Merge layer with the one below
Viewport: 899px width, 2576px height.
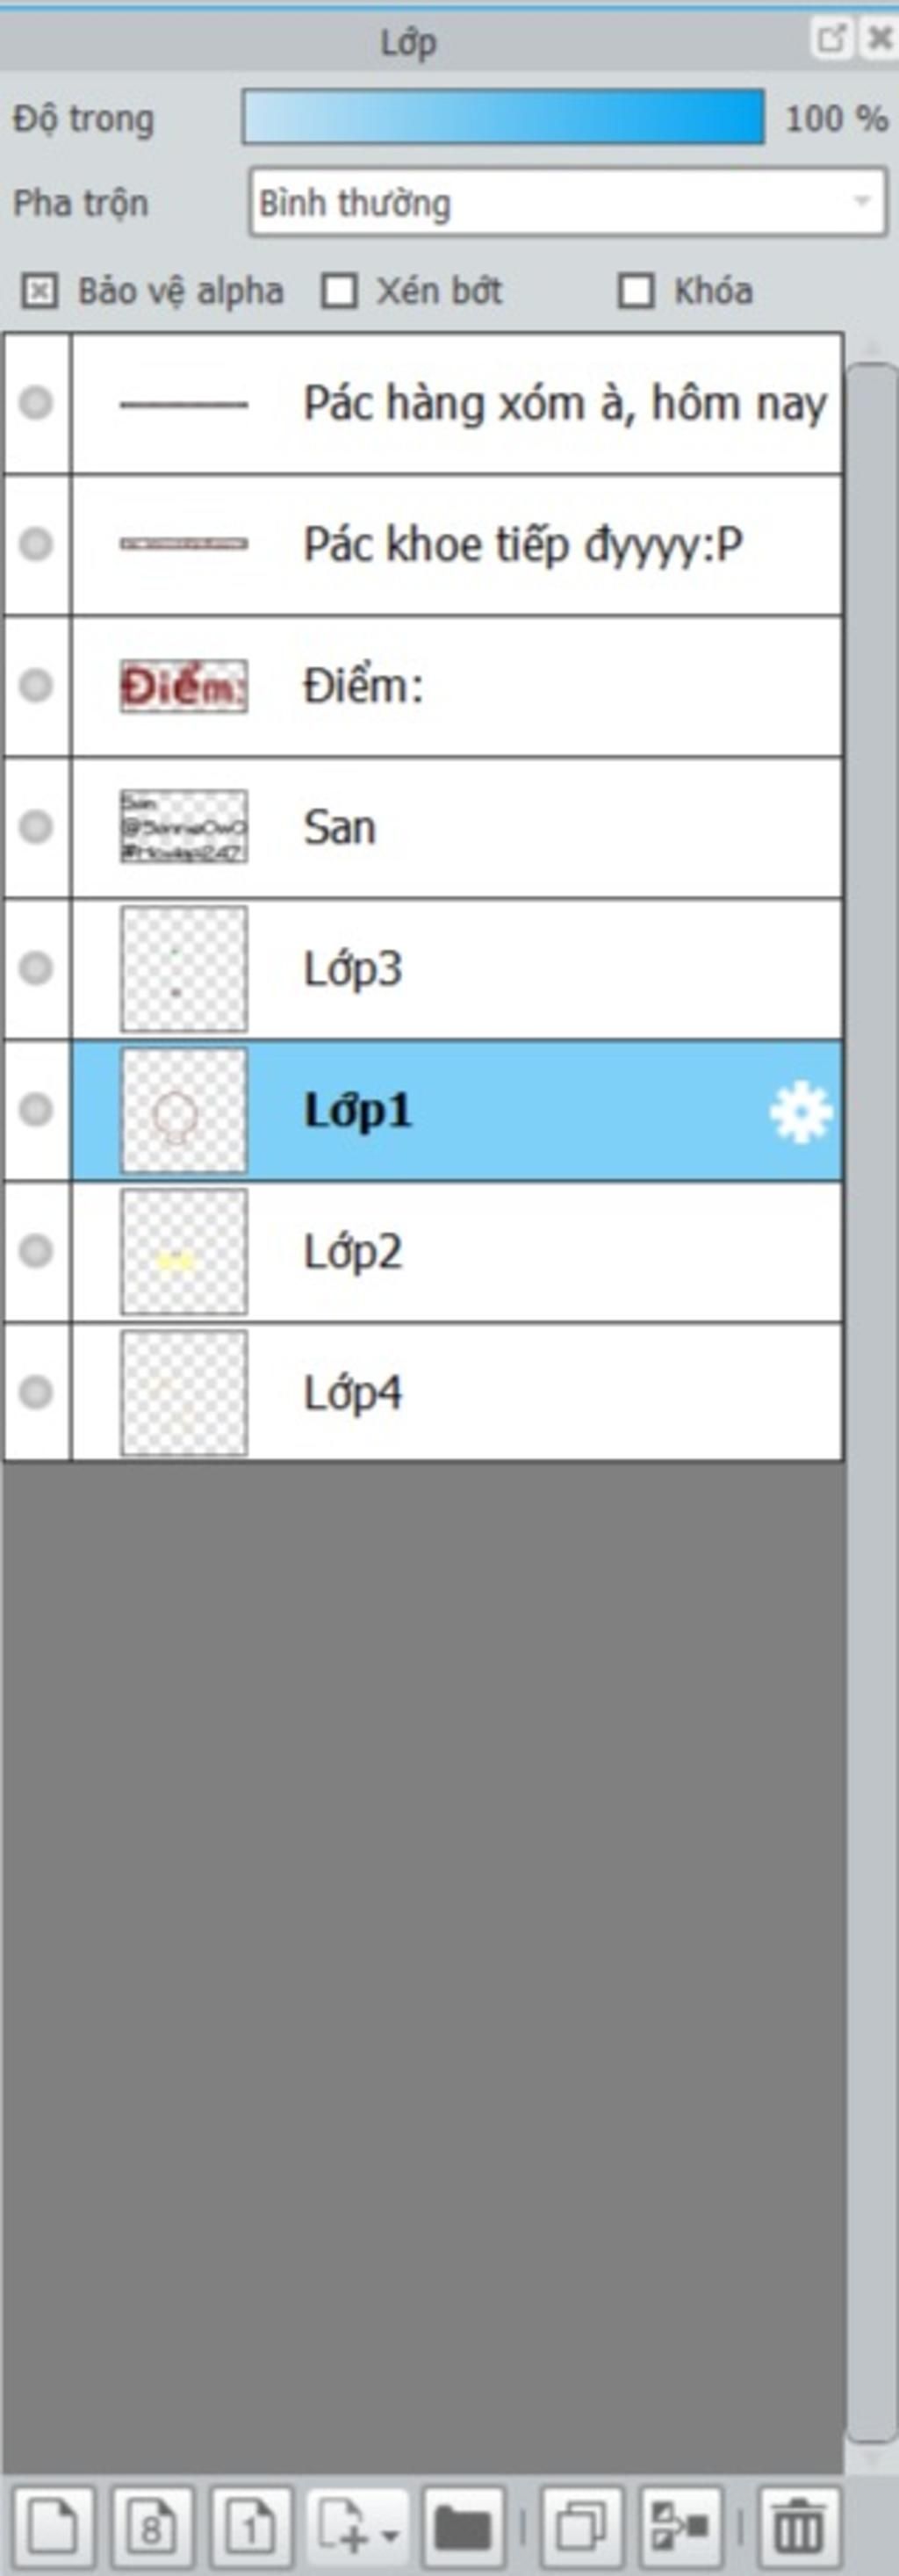pos(681,2527)
